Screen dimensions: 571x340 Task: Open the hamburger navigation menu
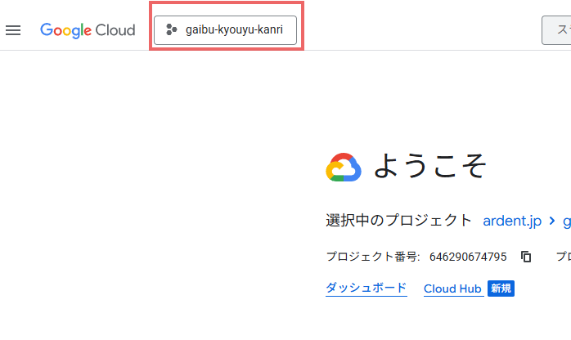13,30
